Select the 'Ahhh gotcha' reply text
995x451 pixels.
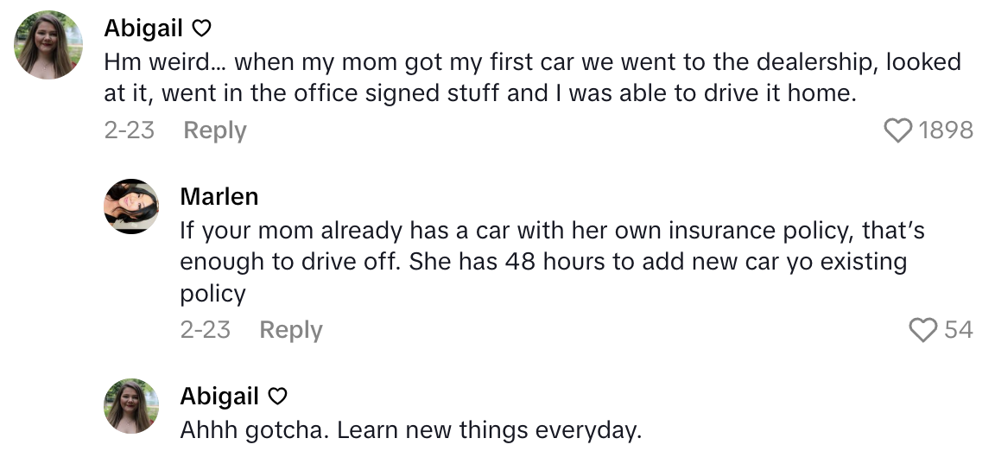coord(410,430)
